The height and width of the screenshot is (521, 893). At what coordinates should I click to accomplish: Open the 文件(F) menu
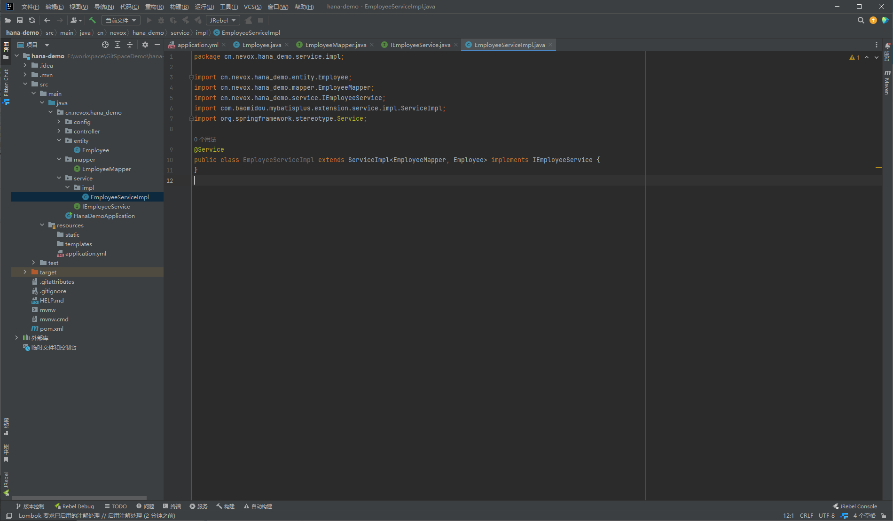30,7
